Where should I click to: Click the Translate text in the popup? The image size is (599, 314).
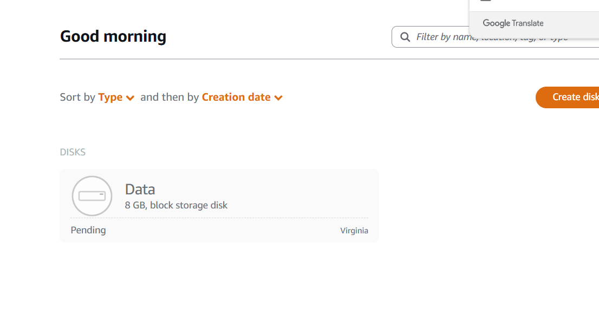[x=528, y=23]
